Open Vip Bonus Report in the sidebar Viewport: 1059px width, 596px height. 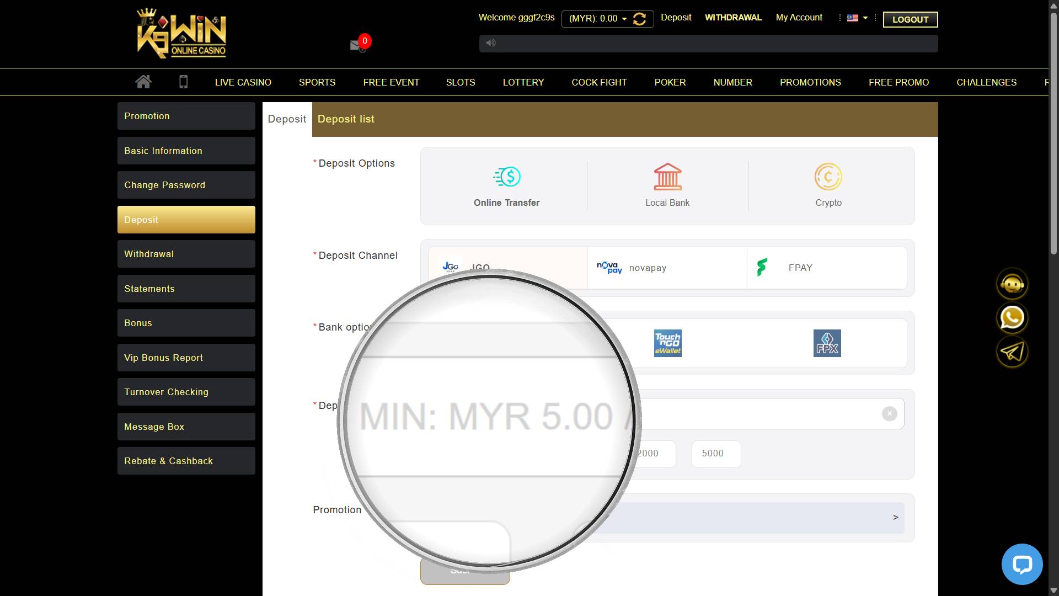tap(186, 358)
